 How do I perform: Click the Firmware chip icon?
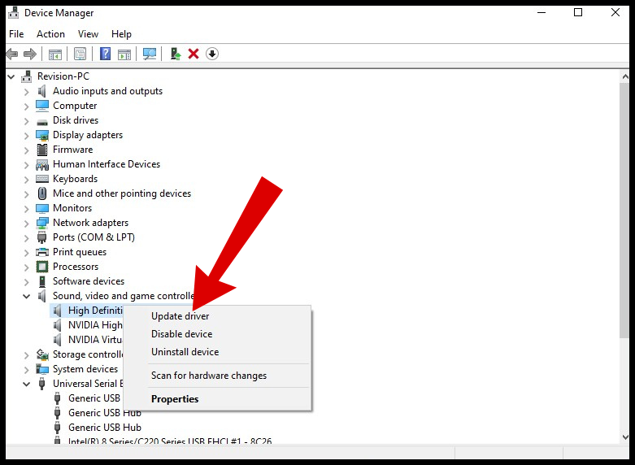[42, 150]
